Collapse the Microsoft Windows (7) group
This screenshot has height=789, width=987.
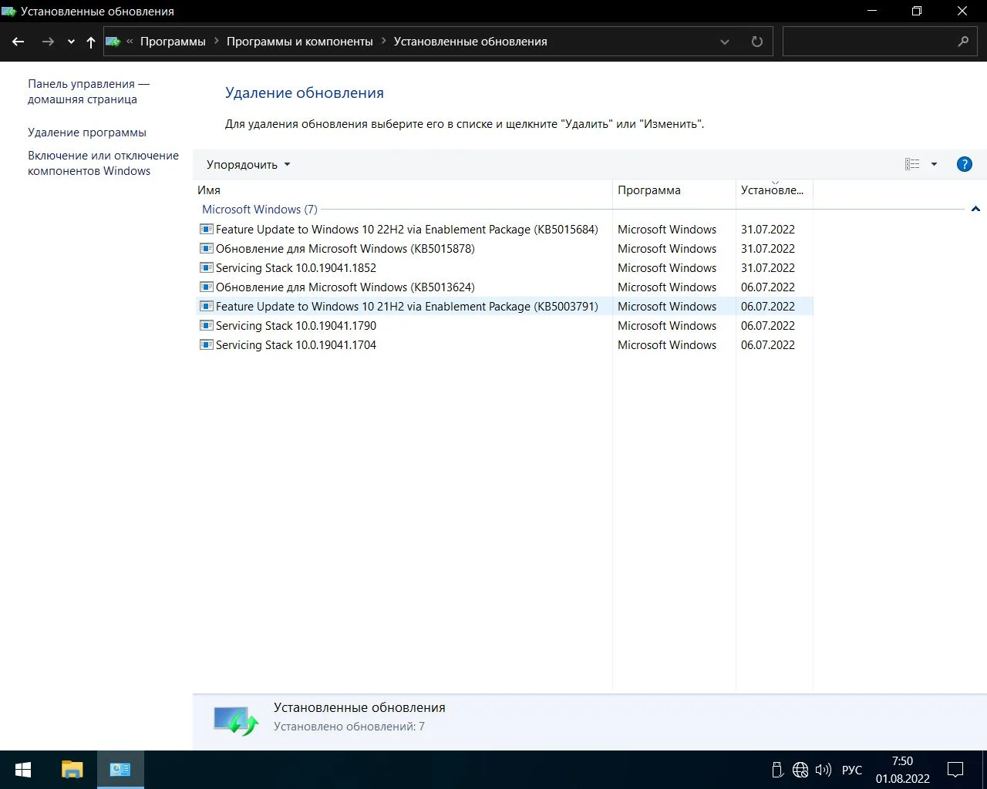[x=975, y=210]
